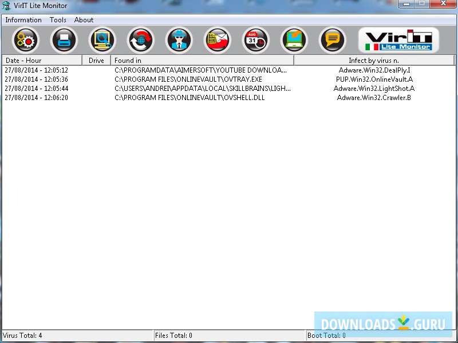Click the laptop remote assistance icon
458x343 pixels.
point(294,40)
